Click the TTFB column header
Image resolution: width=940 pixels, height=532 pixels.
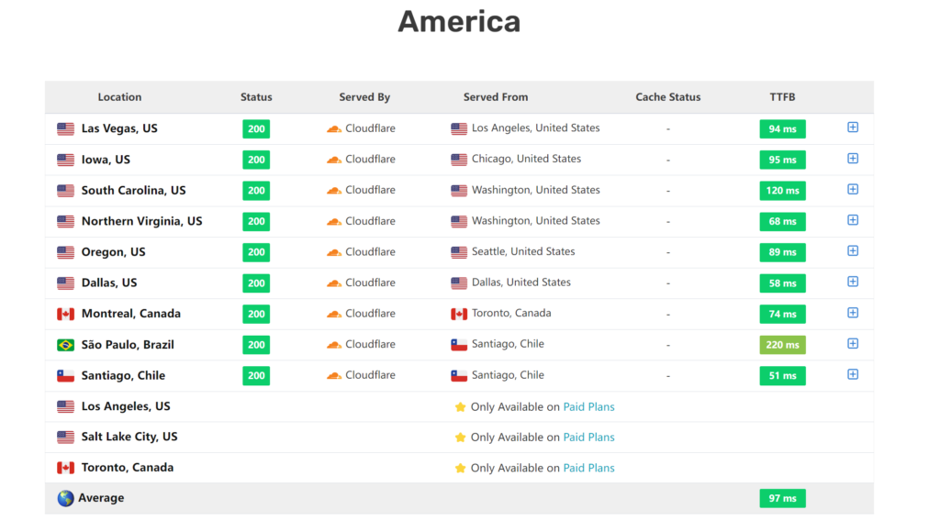click(x=782, y=97)
